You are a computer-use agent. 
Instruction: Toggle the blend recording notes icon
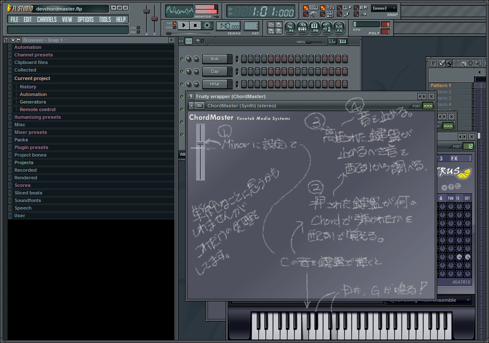point(348,8)
